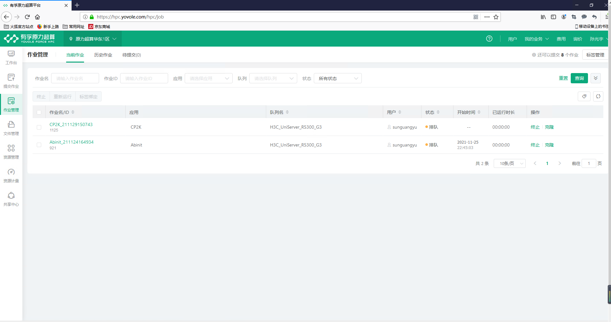Open a new browser tab

(77, 5)
